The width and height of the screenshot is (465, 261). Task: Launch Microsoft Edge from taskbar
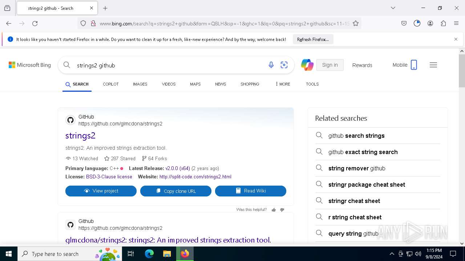coord(149,254)
